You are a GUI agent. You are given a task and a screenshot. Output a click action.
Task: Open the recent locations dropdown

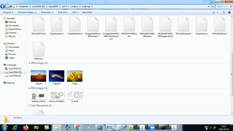11,7
